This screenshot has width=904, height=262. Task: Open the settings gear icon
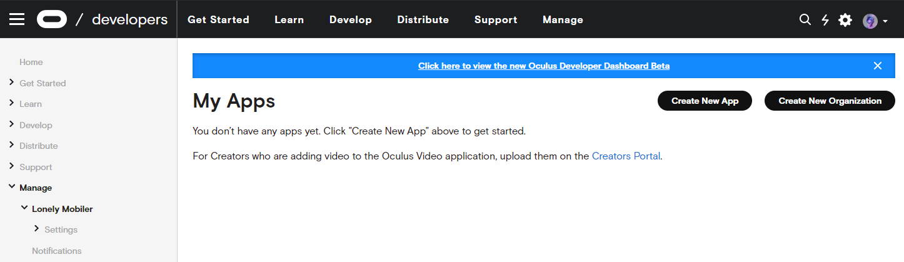click(845, 20)
